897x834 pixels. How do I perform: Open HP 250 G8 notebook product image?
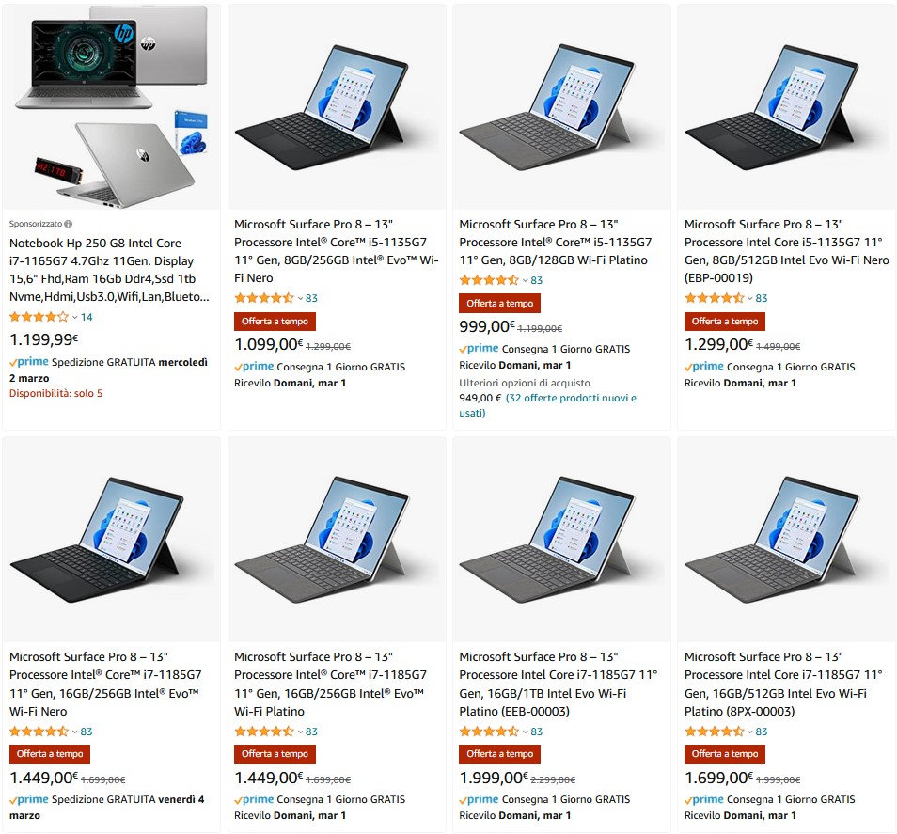(x=111, y=106)
